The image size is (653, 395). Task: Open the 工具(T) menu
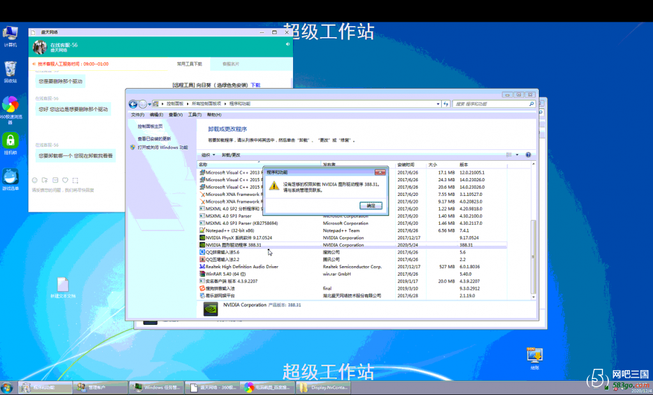point(195,115)
